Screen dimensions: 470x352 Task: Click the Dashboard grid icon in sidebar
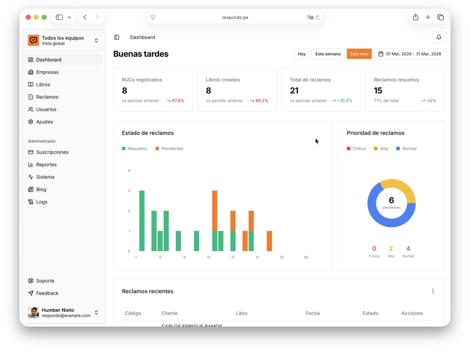pos(31,60)
